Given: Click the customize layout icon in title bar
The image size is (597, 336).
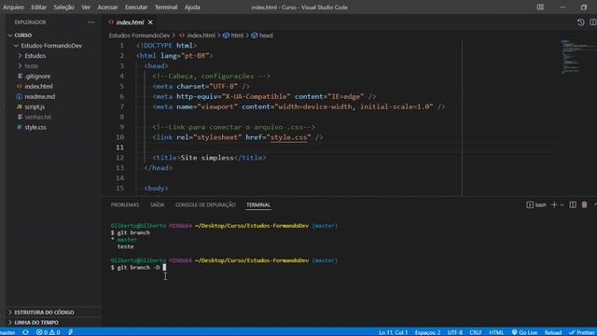Looking at the screenshot, I should [540, 7].
